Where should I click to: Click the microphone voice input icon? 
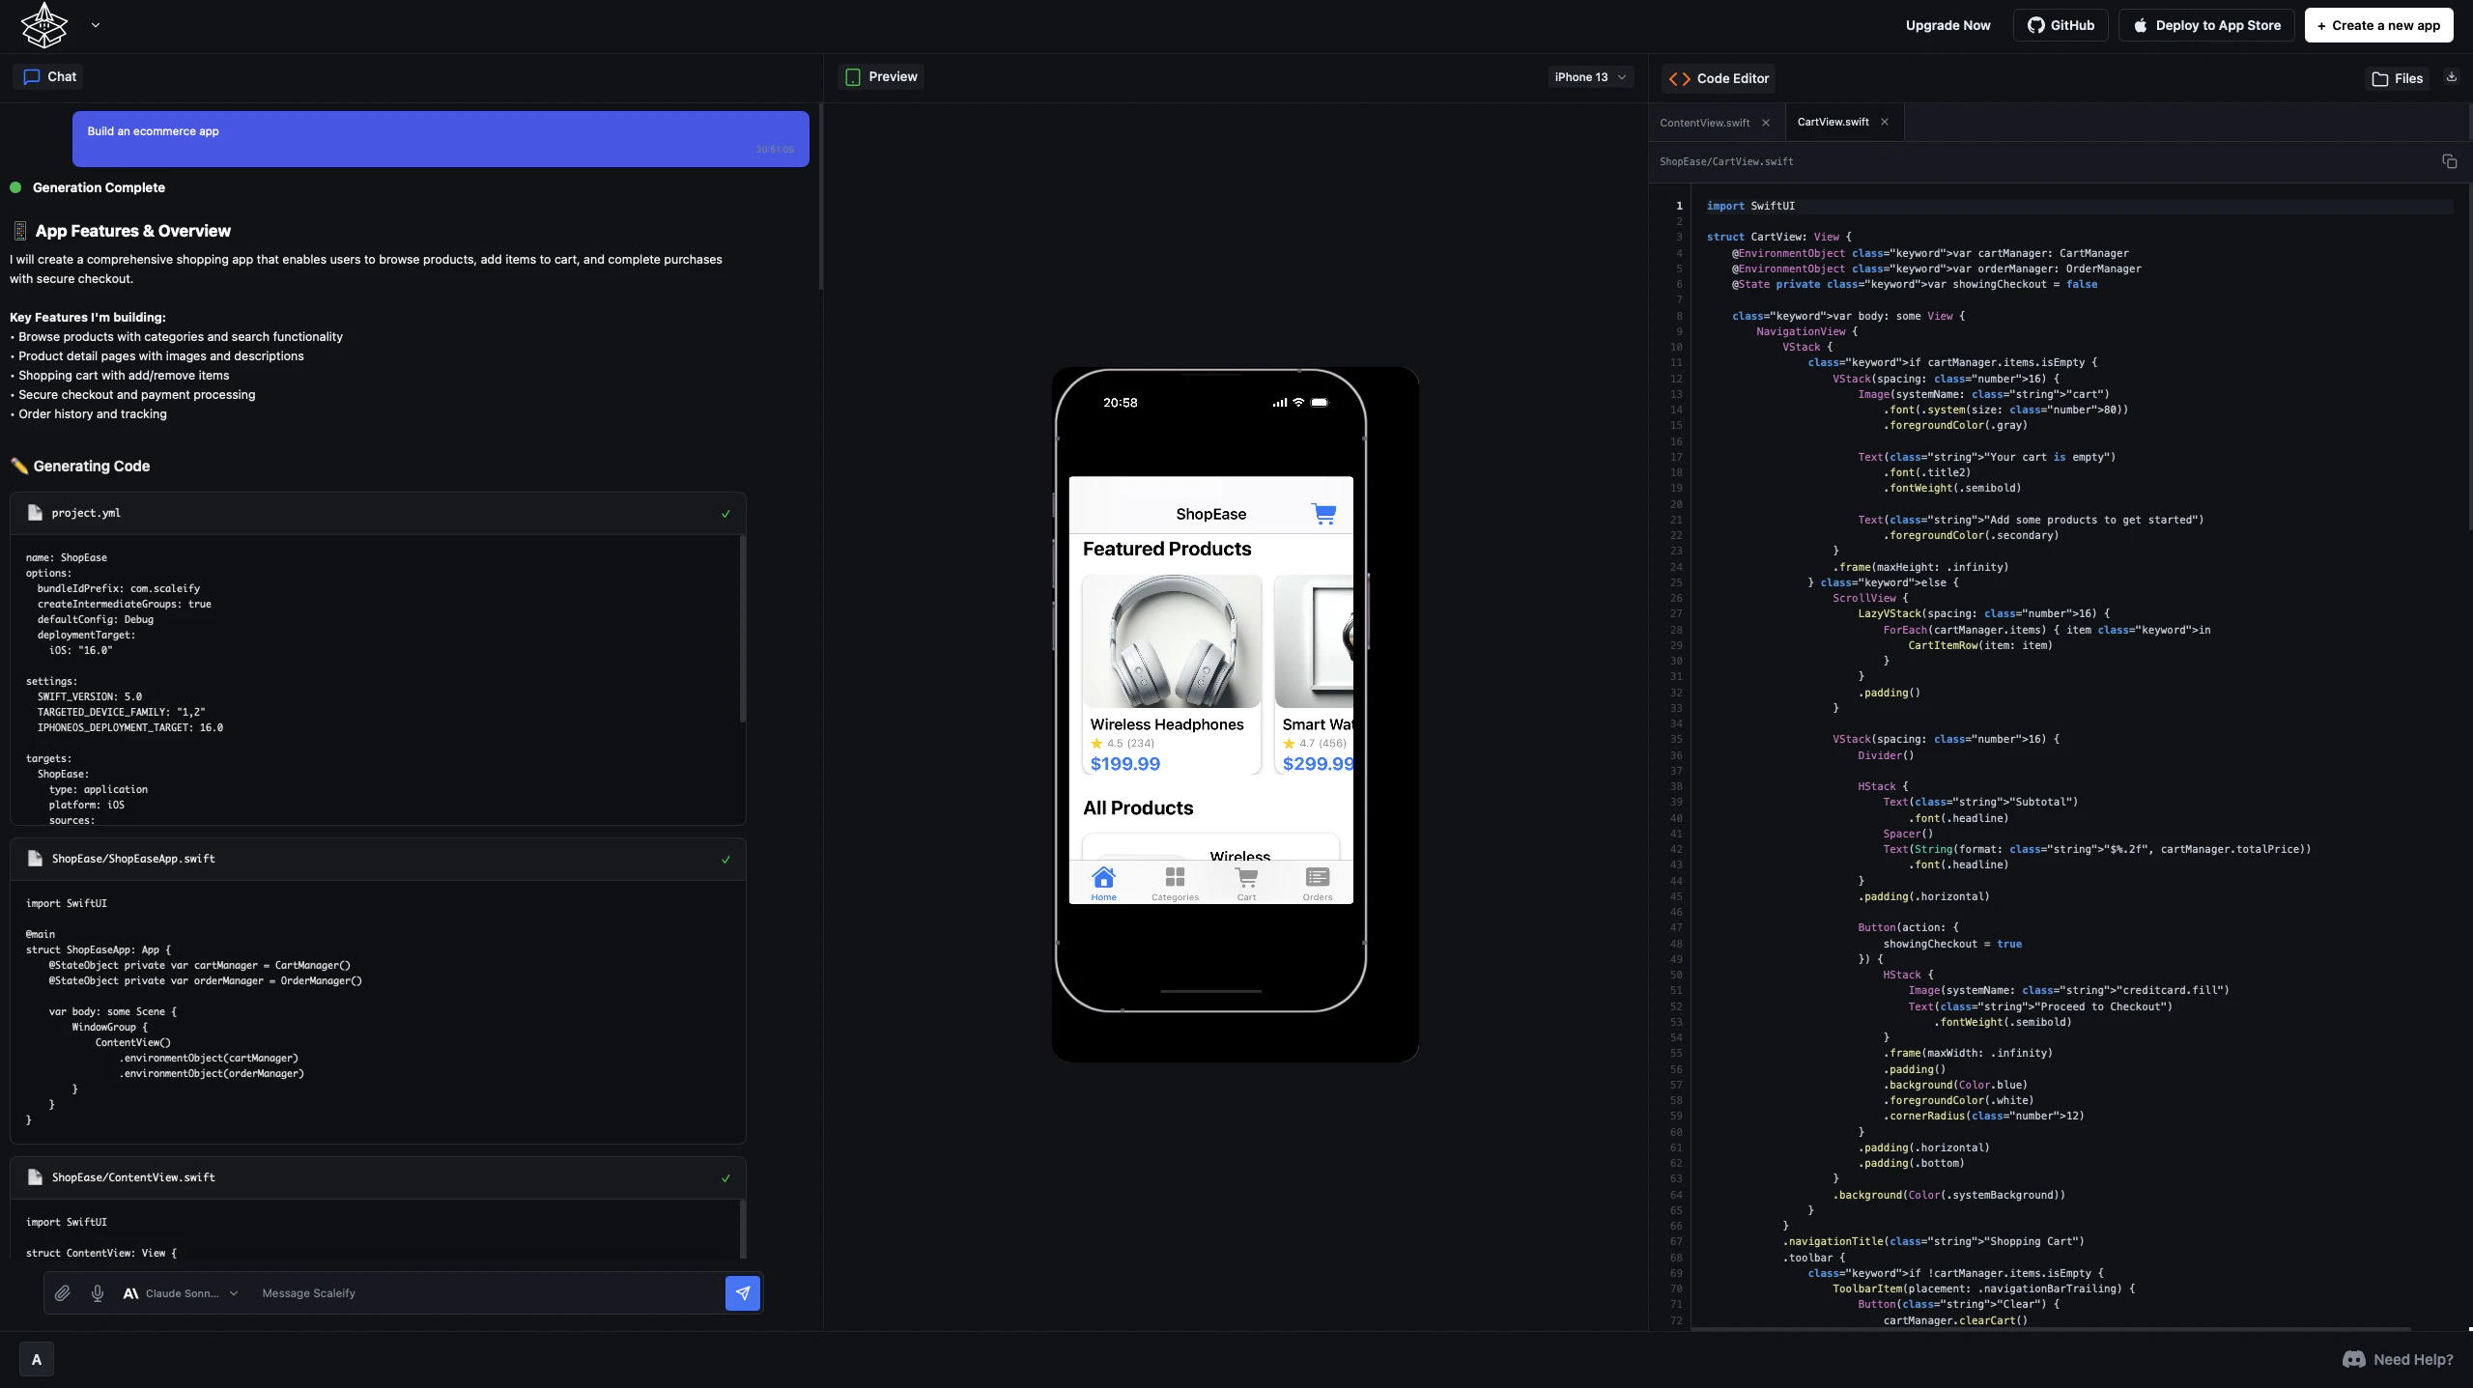tap(98, 1292)
